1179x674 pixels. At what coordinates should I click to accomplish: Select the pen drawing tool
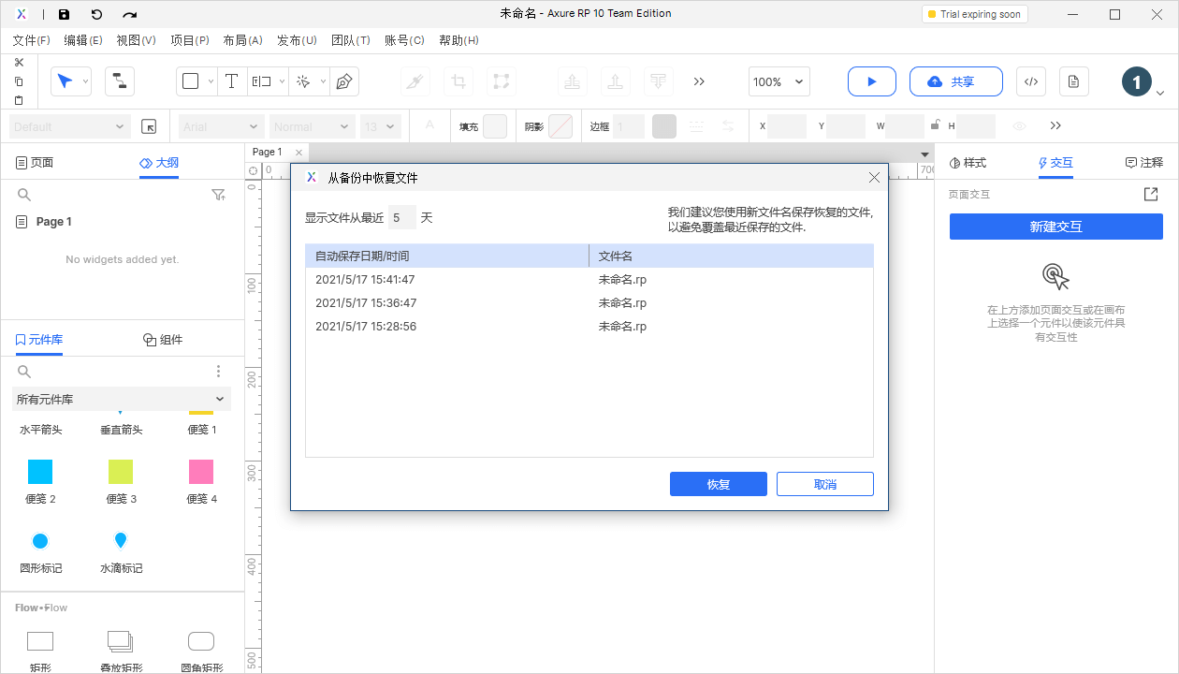[343, 81]
